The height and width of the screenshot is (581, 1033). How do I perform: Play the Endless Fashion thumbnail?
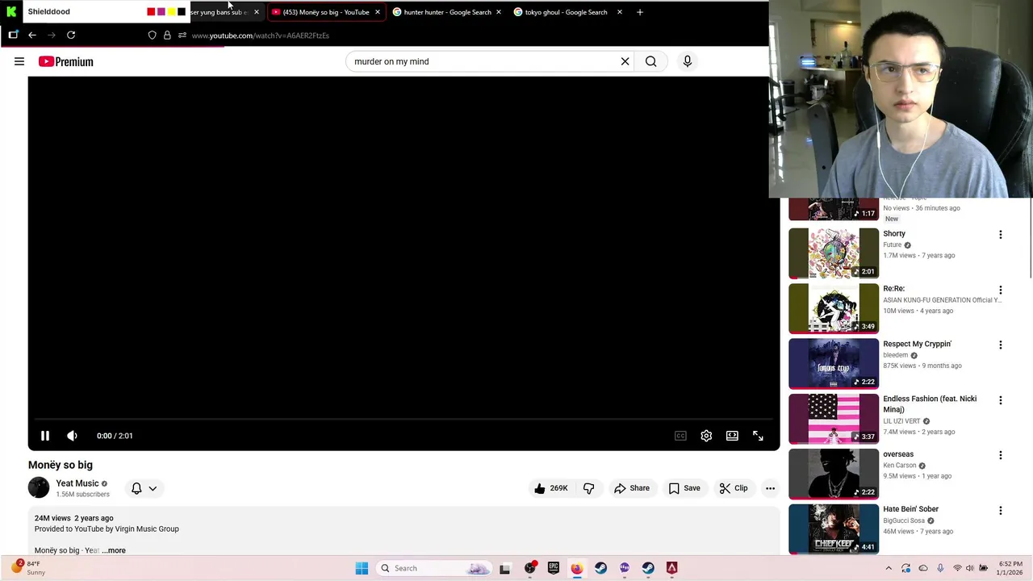coord(834,419)
